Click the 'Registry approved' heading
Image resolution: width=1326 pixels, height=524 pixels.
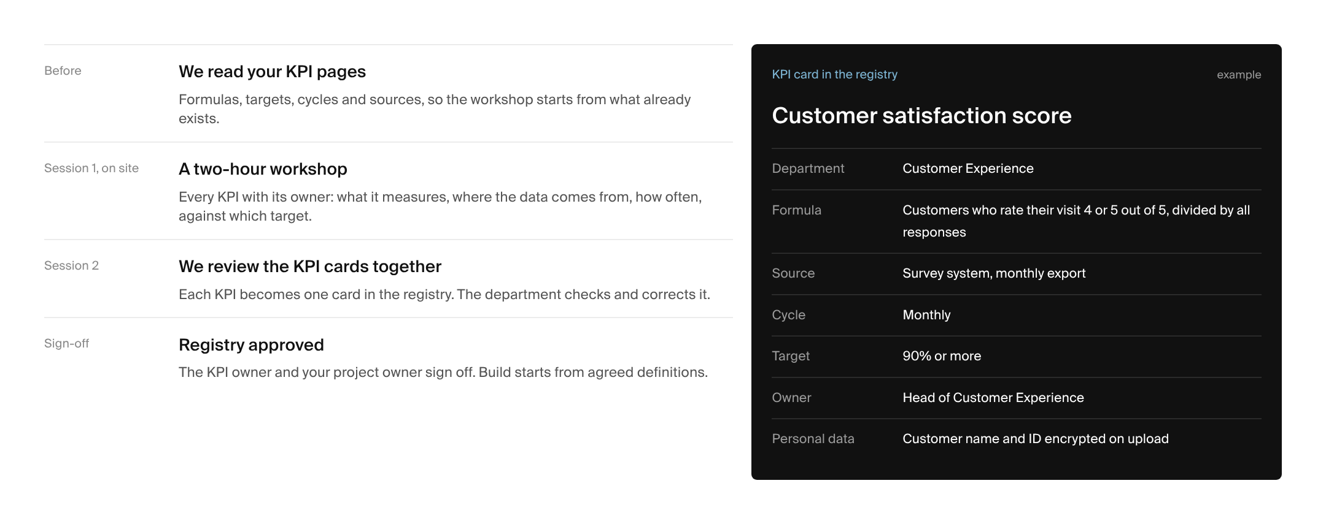tap(251, 345)
